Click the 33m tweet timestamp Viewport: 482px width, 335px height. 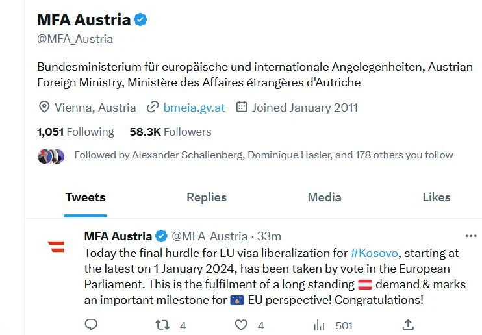pos(268,236)
